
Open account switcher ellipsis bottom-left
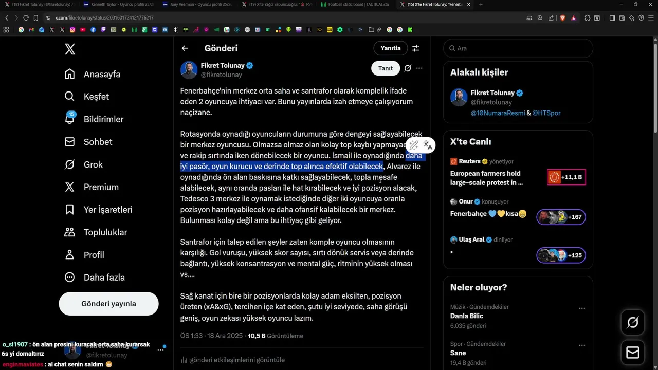click(160, 350)
